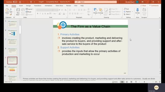Click Fit slide to window icon
The width and height of the screenshot is (165, 92).
click(160, 82)
